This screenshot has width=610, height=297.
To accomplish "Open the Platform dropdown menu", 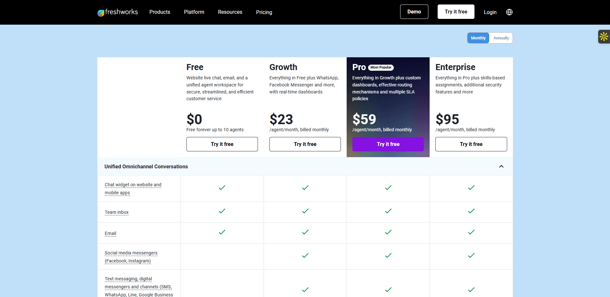I will click(x=194, y=12).
